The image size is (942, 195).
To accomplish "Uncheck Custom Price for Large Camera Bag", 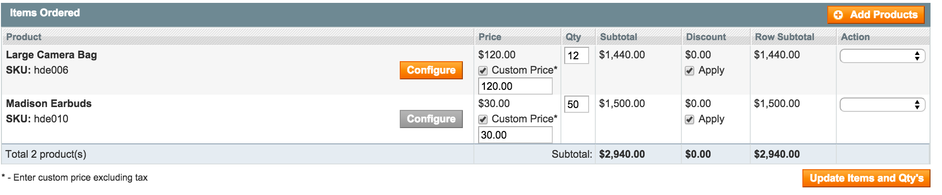I will 483,71.
